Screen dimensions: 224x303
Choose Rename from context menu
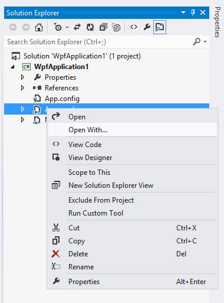point(133,267)
